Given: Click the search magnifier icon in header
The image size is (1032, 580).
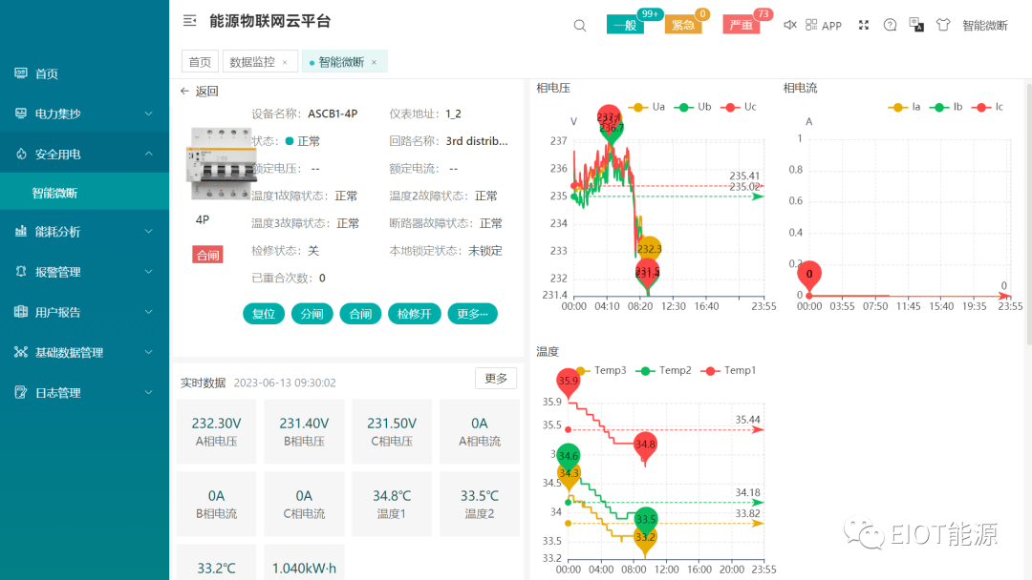Looking at the screenshot, I should 580,26.
